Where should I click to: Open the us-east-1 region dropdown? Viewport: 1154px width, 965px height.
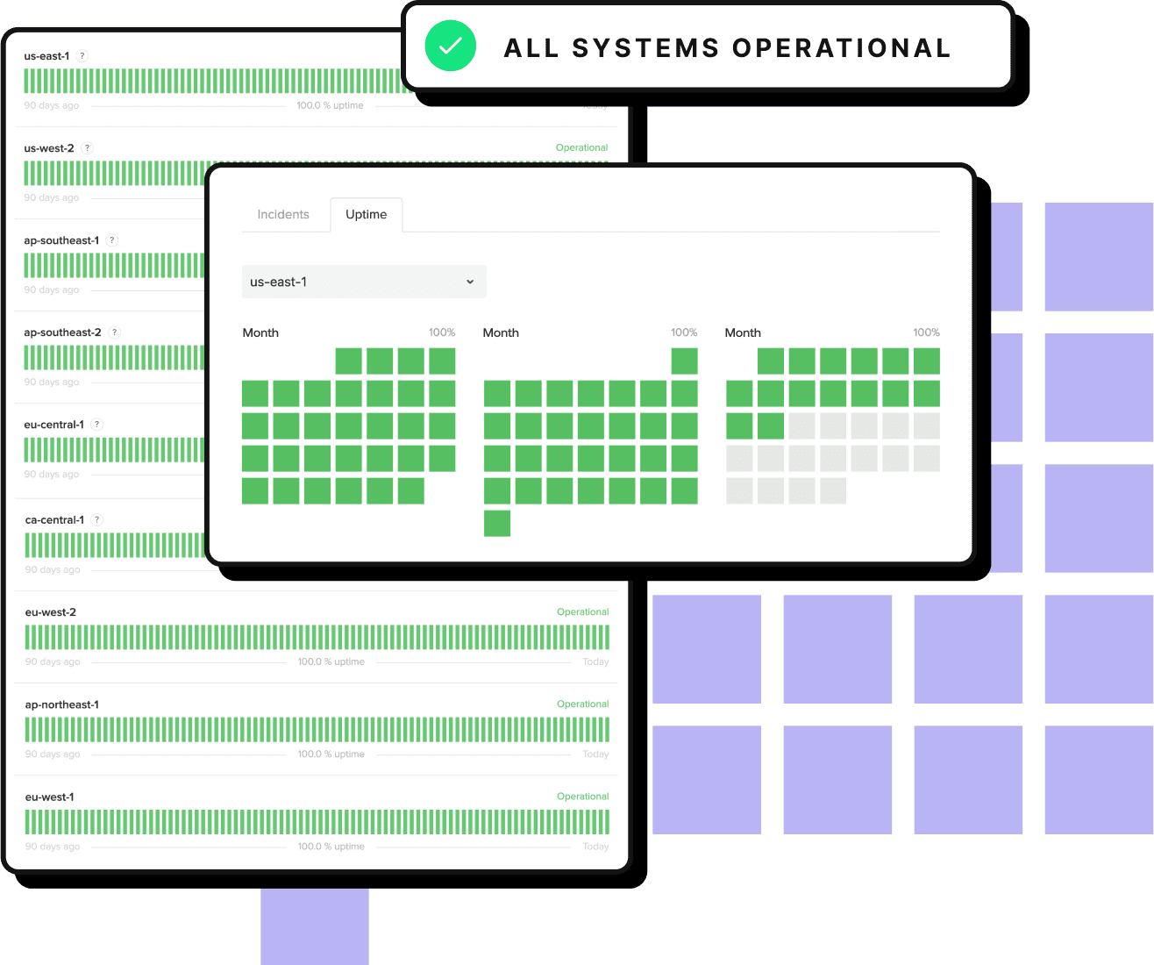point(364,282)
